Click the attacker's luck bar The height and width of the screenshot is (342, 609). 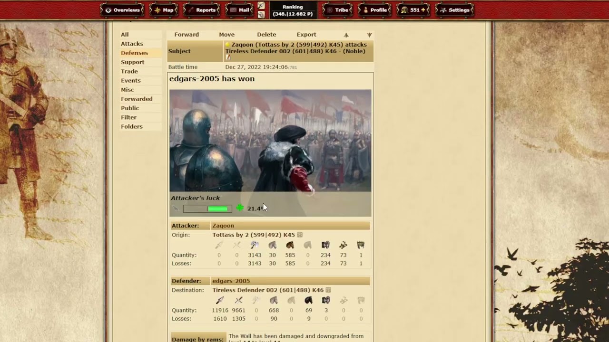click(207, 209)
